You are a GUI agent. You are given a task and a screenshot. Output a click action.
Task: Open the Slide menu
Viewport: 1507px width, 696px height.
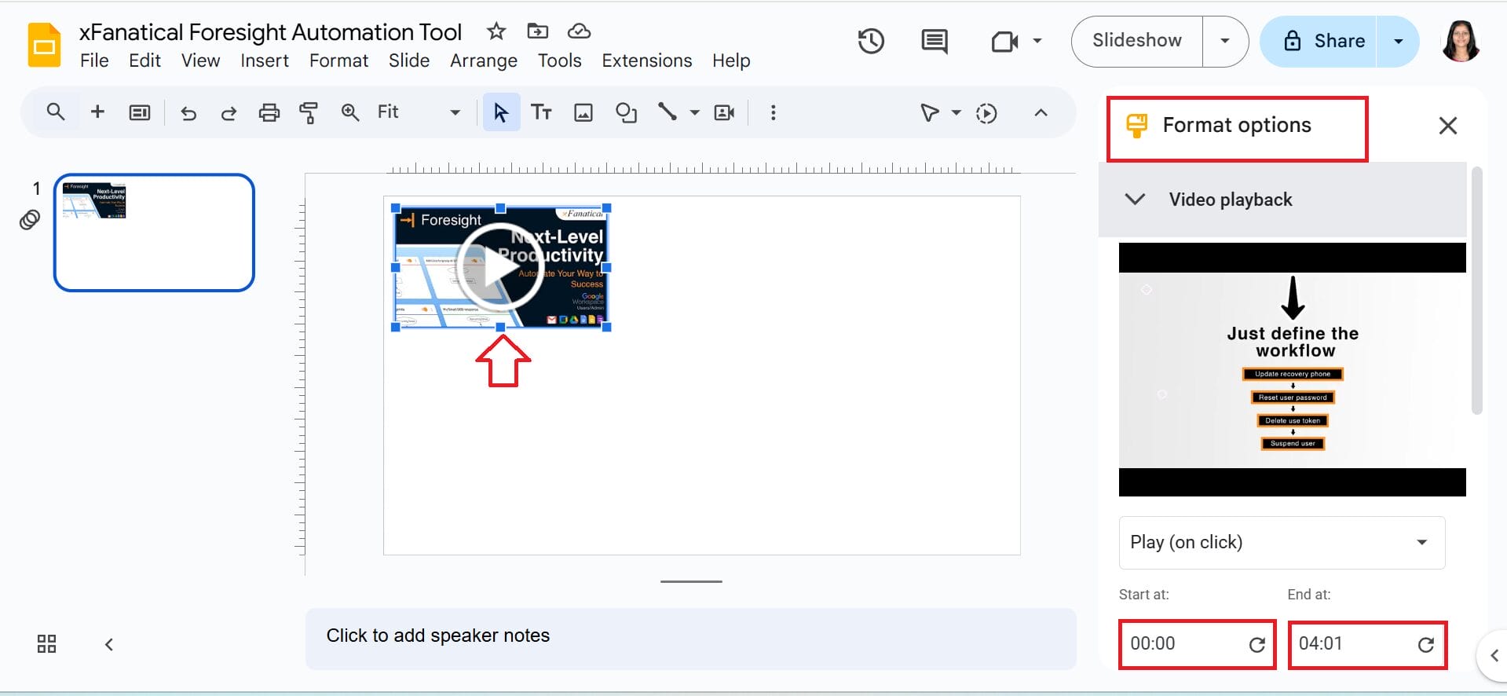[x=409, y=60]
